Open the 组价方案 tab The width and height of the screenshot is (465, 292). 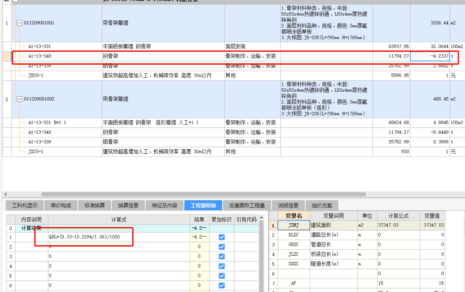point(322,205)
